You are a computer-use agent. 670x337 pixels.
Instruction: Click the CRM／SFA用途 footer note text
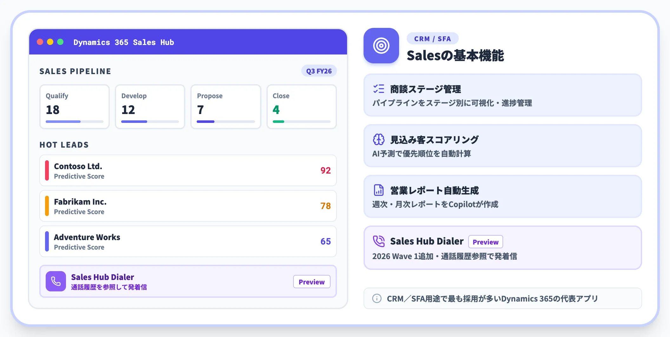492,299
